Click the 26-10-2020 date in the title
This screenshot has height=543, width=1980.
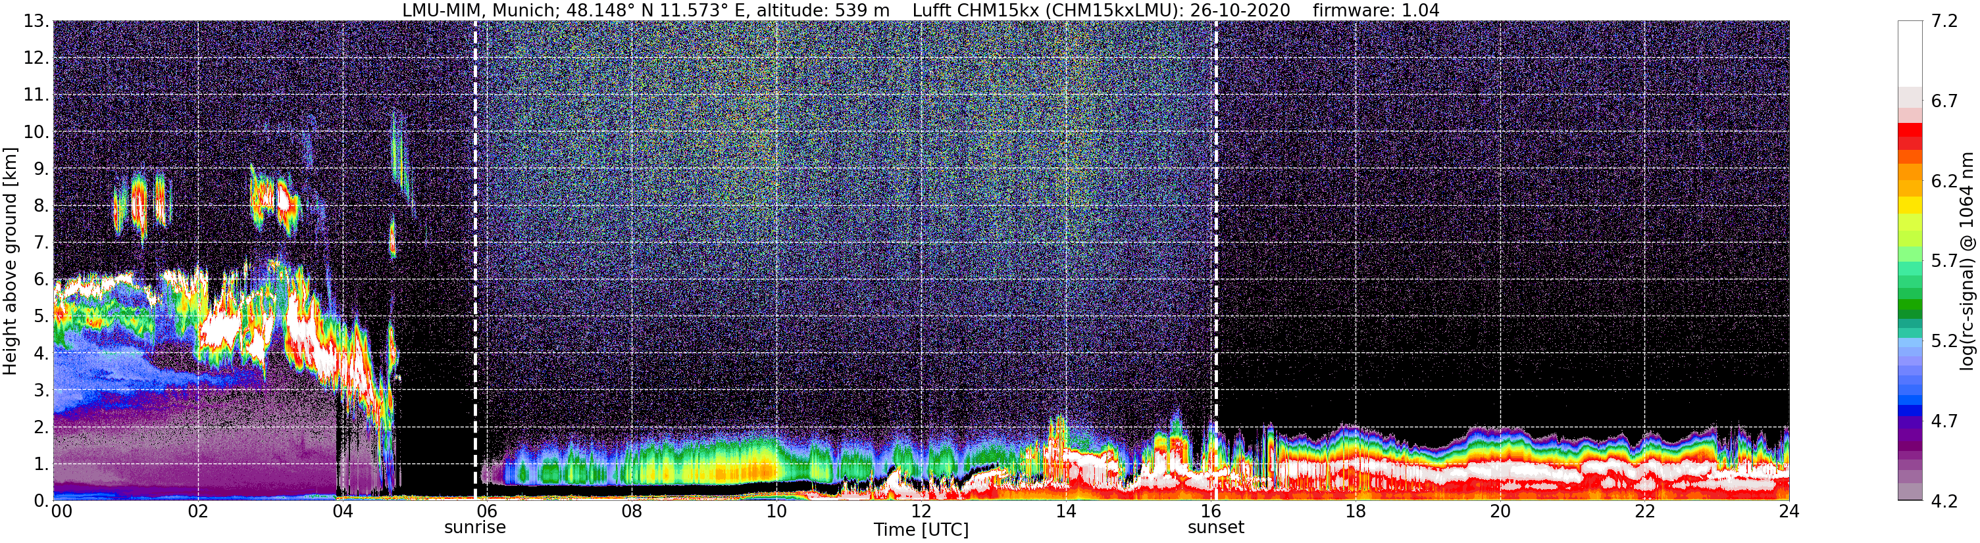click(x=1240, y=10)
